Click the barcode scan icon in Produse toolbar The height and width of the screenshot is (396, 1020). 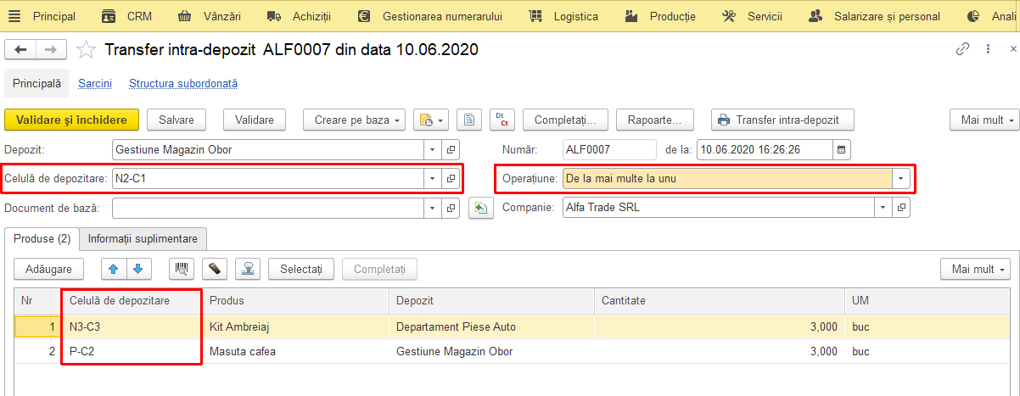[182, 269]
